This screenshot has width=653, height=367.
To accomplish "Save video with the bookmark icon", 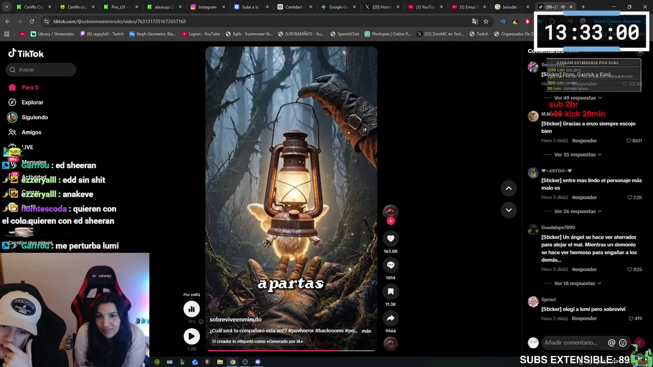I will [x=391, y=291].
